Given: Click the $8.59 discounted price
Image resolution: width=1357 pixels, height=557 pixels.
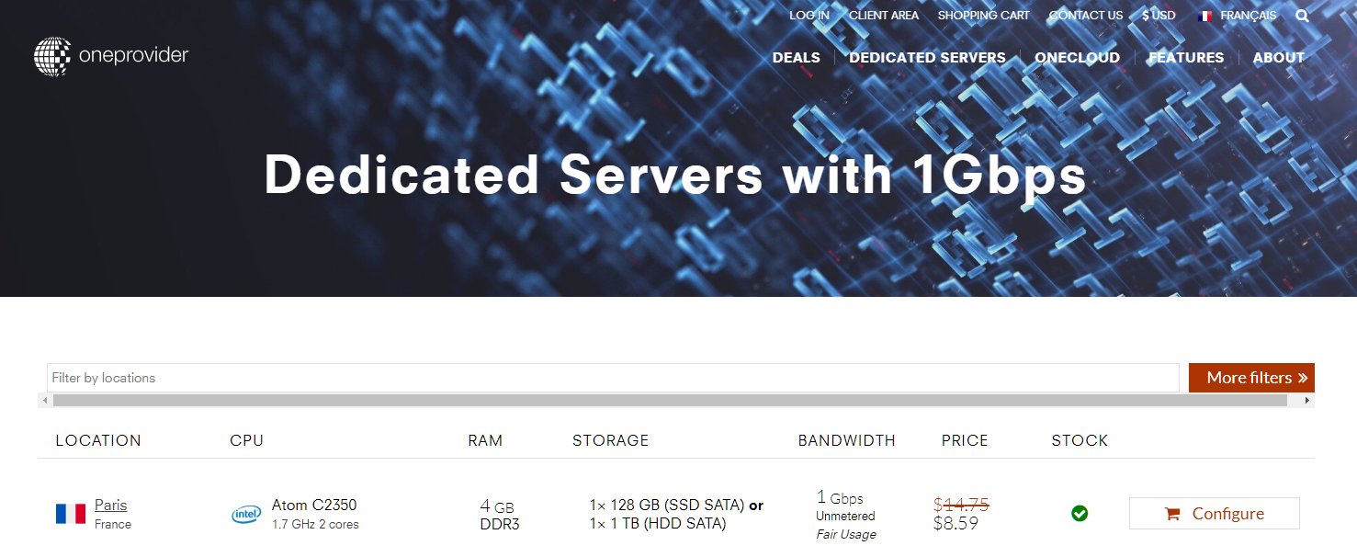Looking at the screenshot, I should (956, 523).
